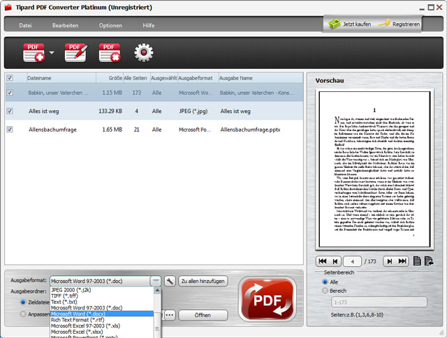Choose Microsoft Word 97-2003 (*.doc) list entry
This screenshot has height=338, width=447.
(x=102, y=308)
